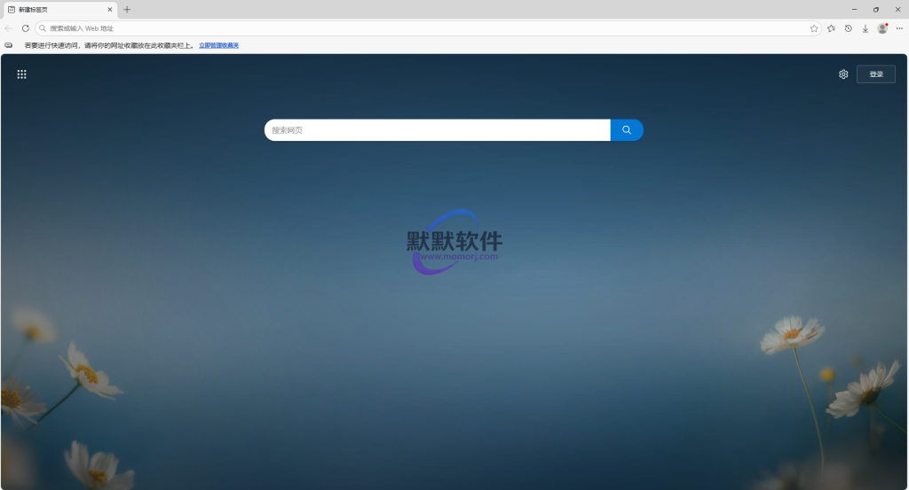This screenshot has height=490, width=909.
Task: Open the Favorites list icon
Action: [832, 28]
